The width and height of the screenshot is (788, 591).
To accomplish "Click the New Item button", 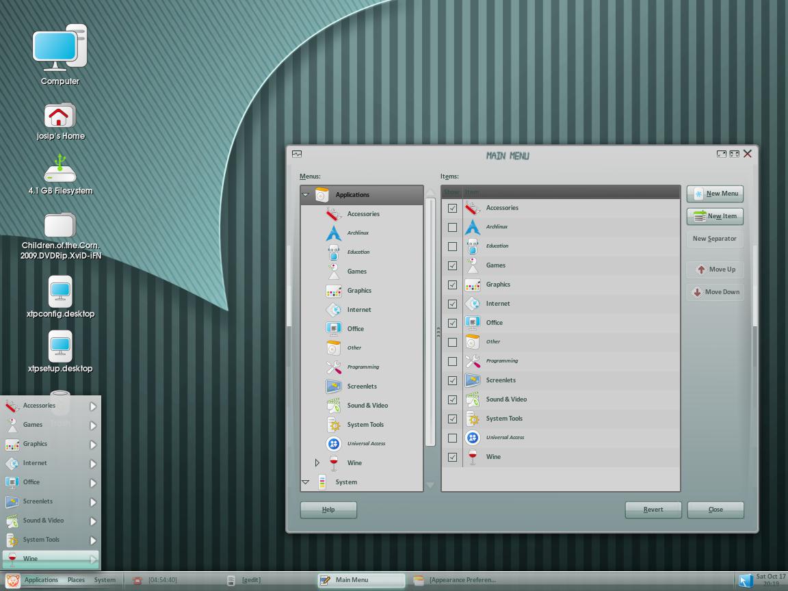I will 715,216.
